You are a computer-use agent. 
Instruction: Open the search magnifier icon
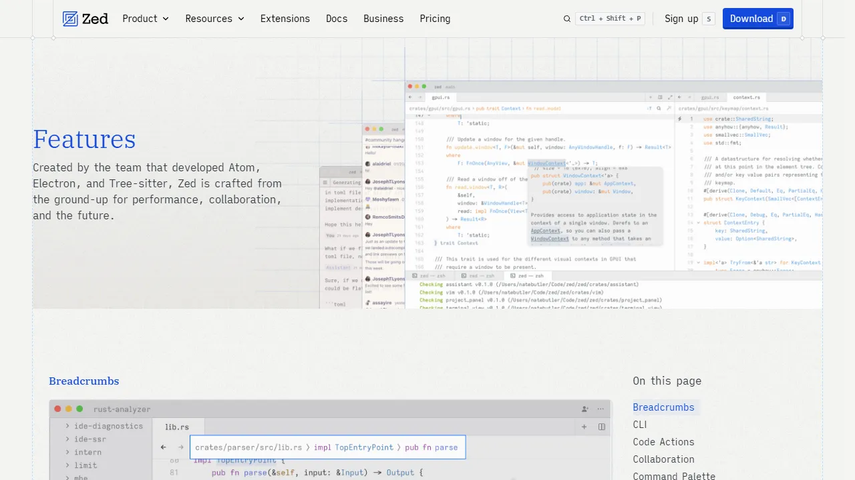coord(567,19)
